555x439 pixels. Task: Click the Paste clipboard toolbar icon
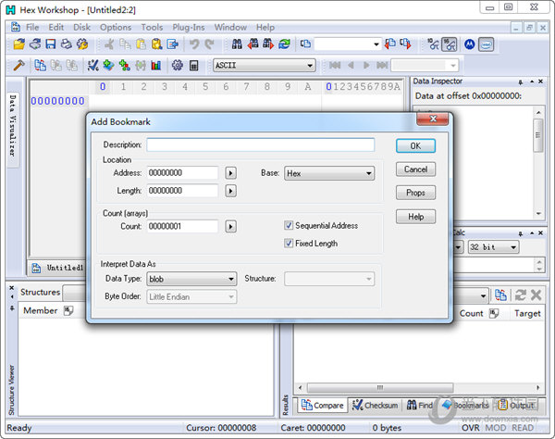pyautogui.click(x=142, y=44)
